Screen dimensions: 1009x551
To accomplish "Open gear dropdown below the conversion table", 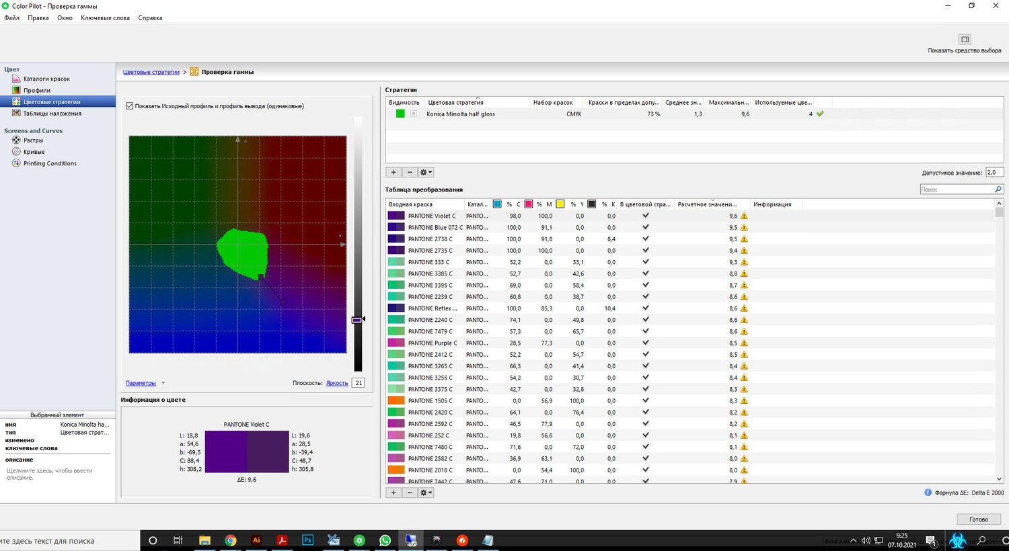I will pos(426,493).
